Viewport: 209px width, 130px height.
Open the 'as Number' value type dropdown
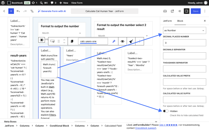pyautogui.click(x=185, y=31)
